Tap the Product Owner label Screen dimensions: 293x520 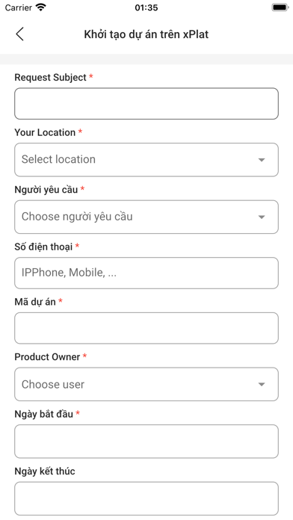(x=47, y=357)
